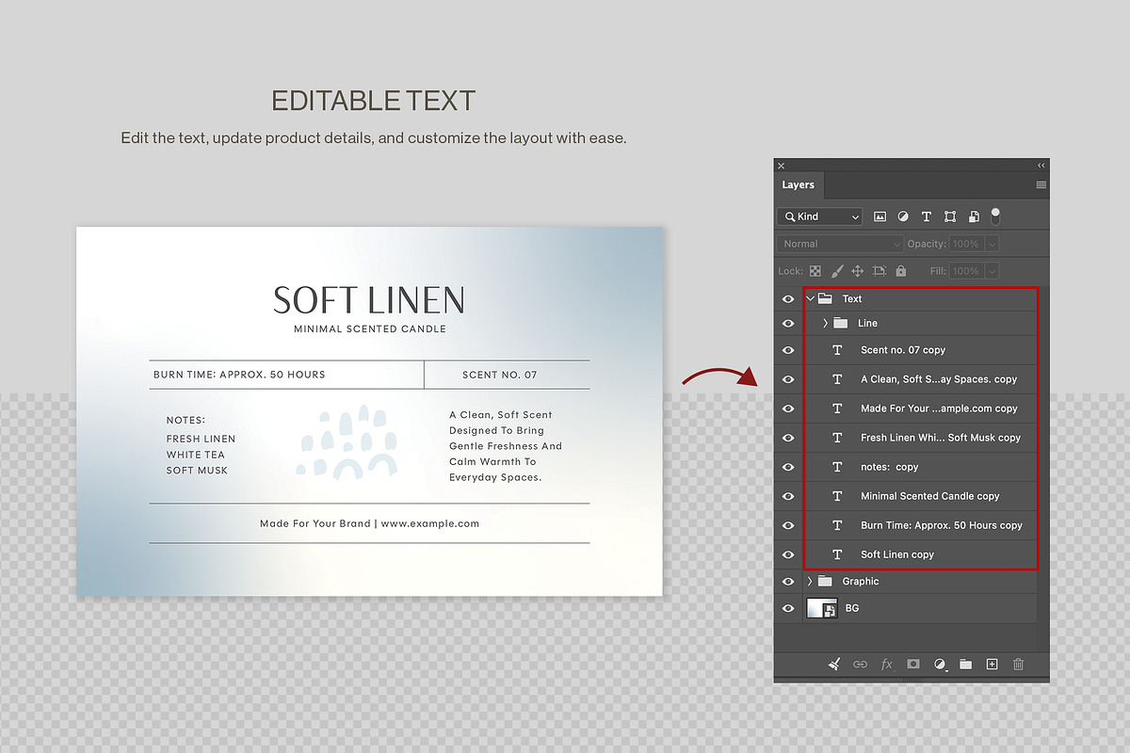Toggle visibility of Soft Linen copy layer

(788, 554)
